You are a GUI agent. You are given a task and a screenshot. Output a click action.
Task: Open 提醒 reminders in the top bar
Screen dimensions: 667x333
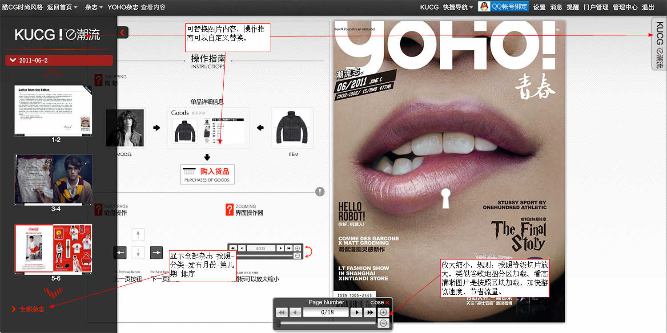(573, 7)
